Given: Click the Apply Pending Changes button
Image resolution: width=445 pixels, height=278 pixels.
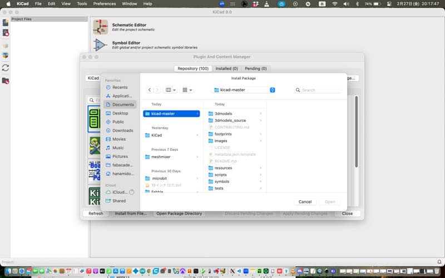Looking at the screenshot, I should pyautogui.click(x=305, y=214).
